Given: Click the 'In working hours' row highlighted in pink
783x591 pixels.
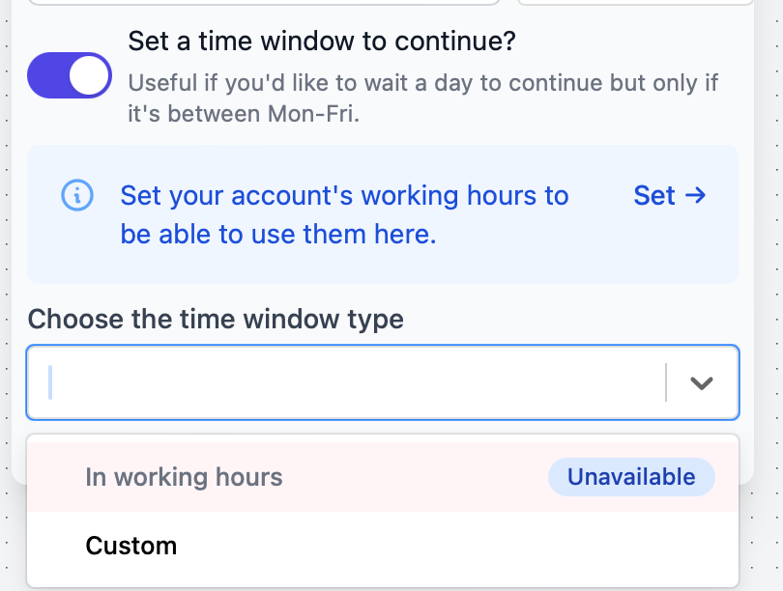Looking at the screenshot, I should point(184,476).
